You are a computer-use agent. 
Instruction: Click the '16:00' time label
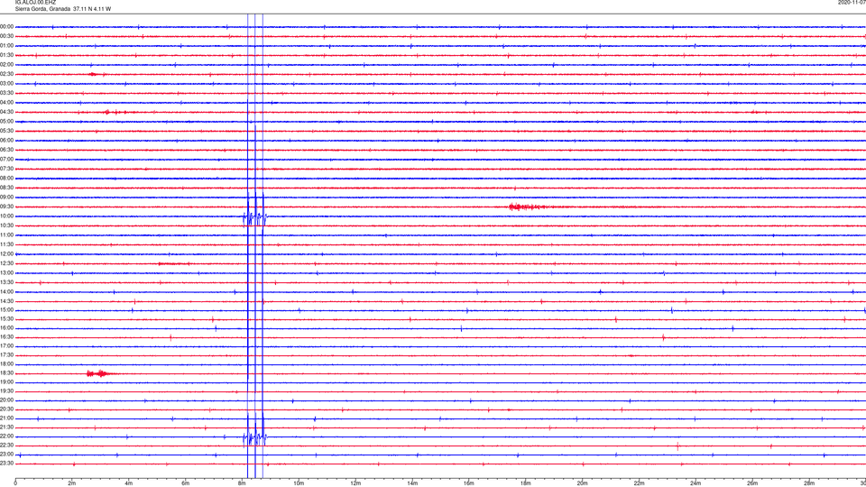pyautogui.click(x=6, y=328)
